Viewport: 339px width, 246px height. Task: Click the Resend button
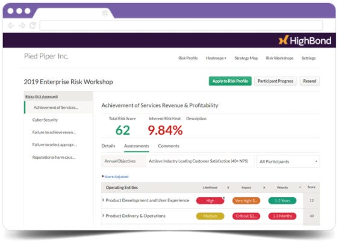(309, 81)
